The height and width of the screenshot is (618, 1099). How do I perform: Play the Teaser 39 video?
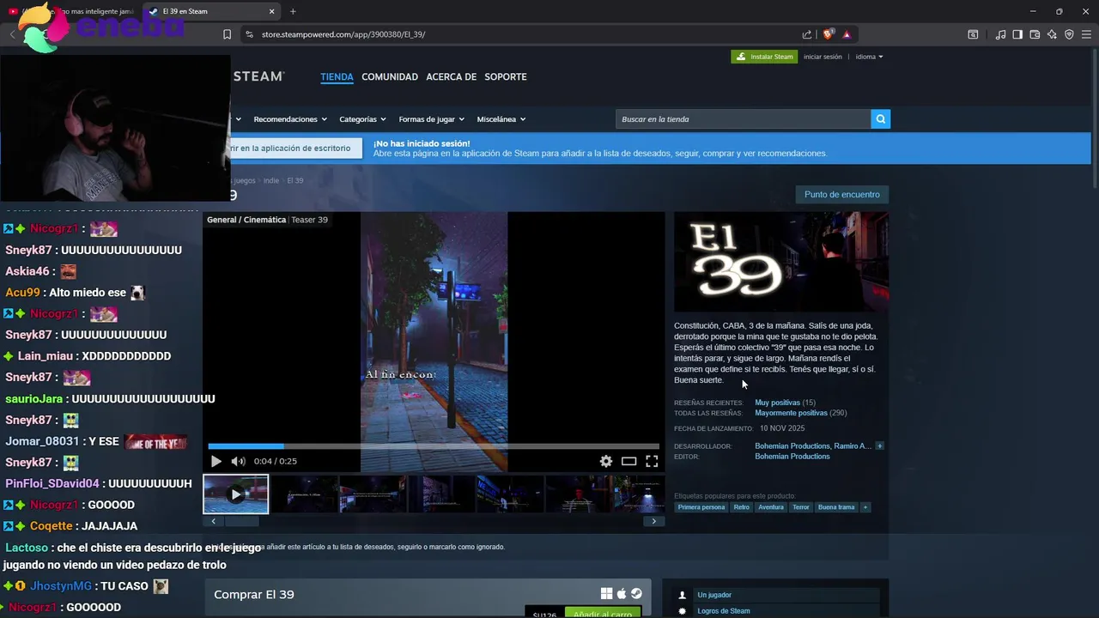[x=216, y=461]
